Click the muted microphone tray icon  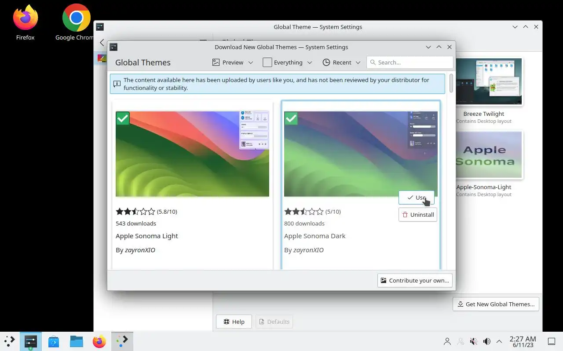point(474,341)
